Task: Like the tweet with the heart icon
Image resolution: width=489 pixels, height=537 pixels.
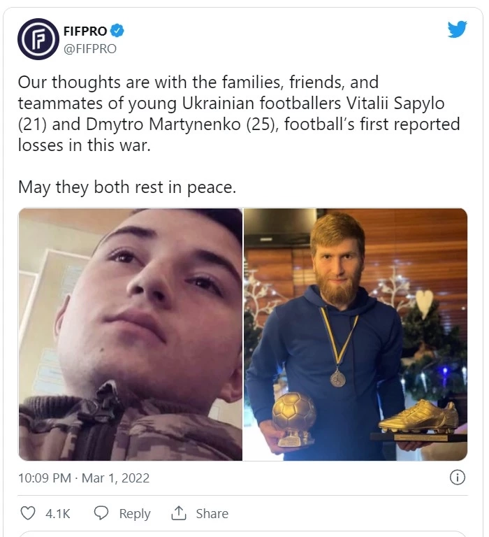Action: click(x=28, y=513)
